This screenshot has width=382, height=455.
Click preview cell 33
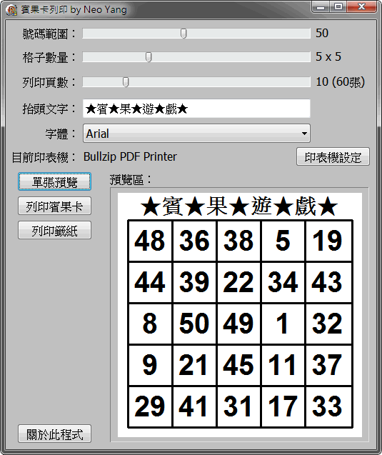tap(328, 406)
